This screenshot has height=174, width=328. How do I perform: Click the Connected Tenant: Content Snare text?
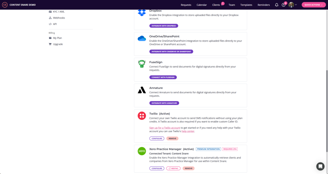click(169, 153)
